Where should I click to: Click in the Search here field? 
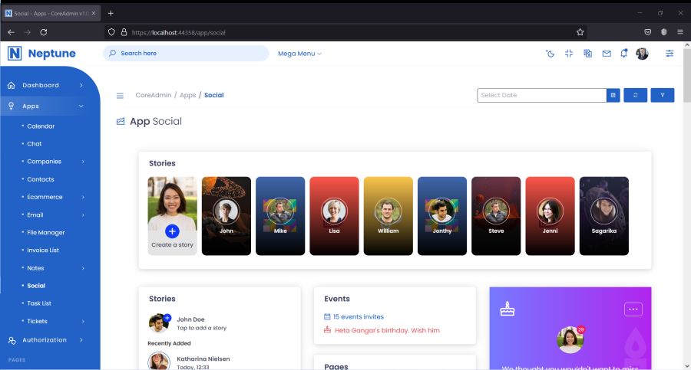click(186, 53)
